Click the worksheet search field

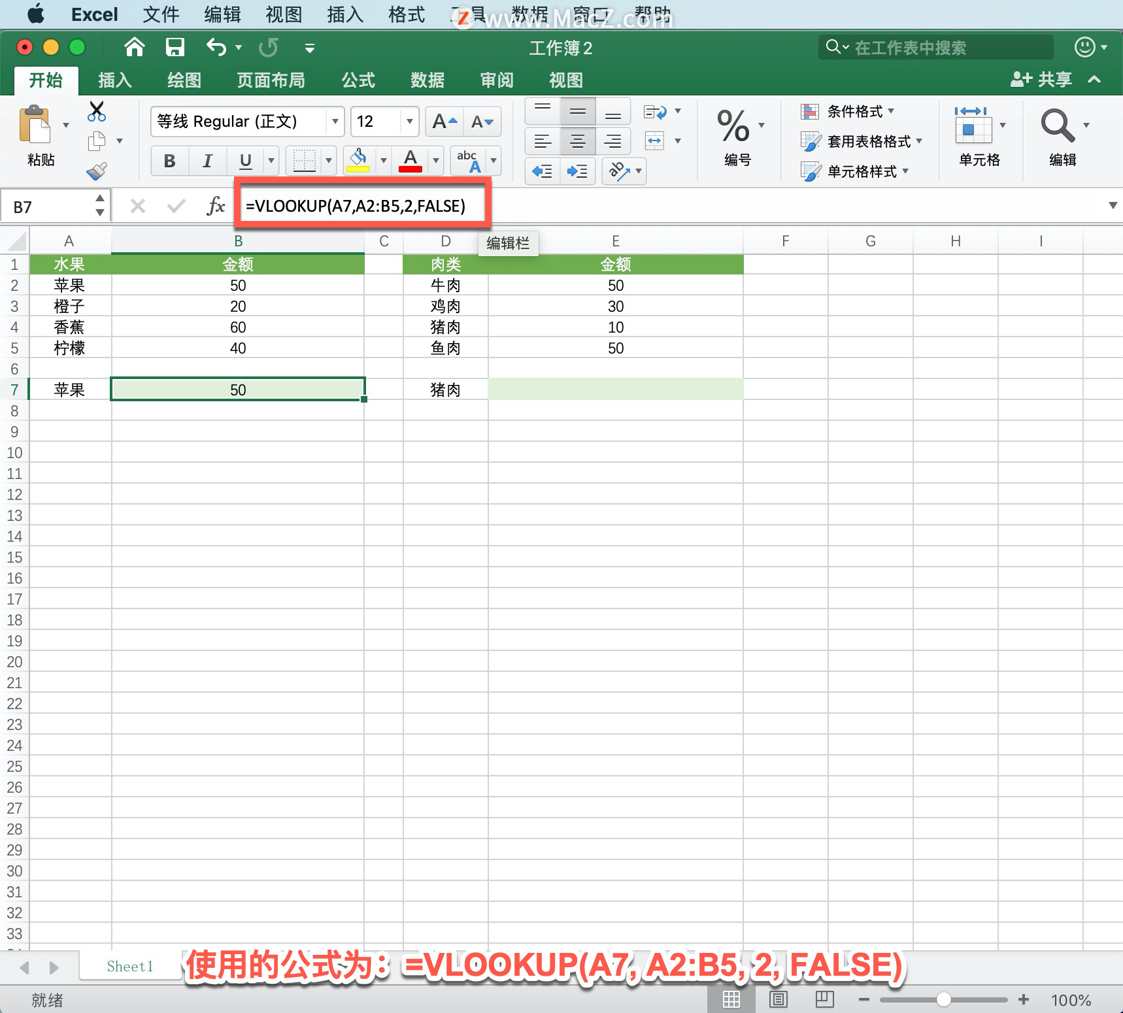pos(936,47)
